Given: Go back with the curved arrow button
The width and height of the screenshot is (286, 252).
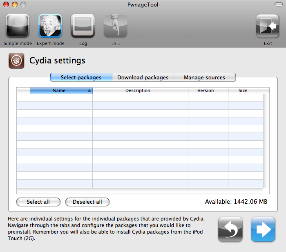Looking at the screenshot, I should coord(230,229).
